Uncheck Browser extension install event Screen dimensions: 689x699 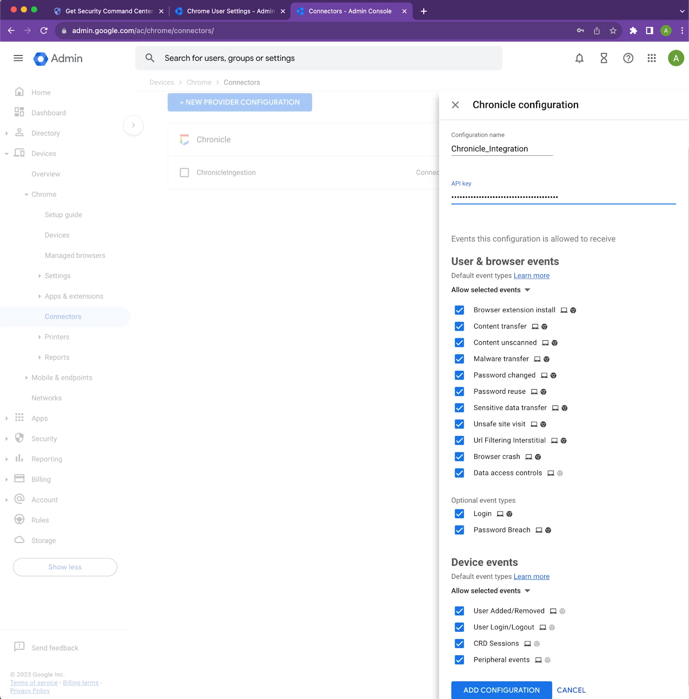click(x=459, y=310)
